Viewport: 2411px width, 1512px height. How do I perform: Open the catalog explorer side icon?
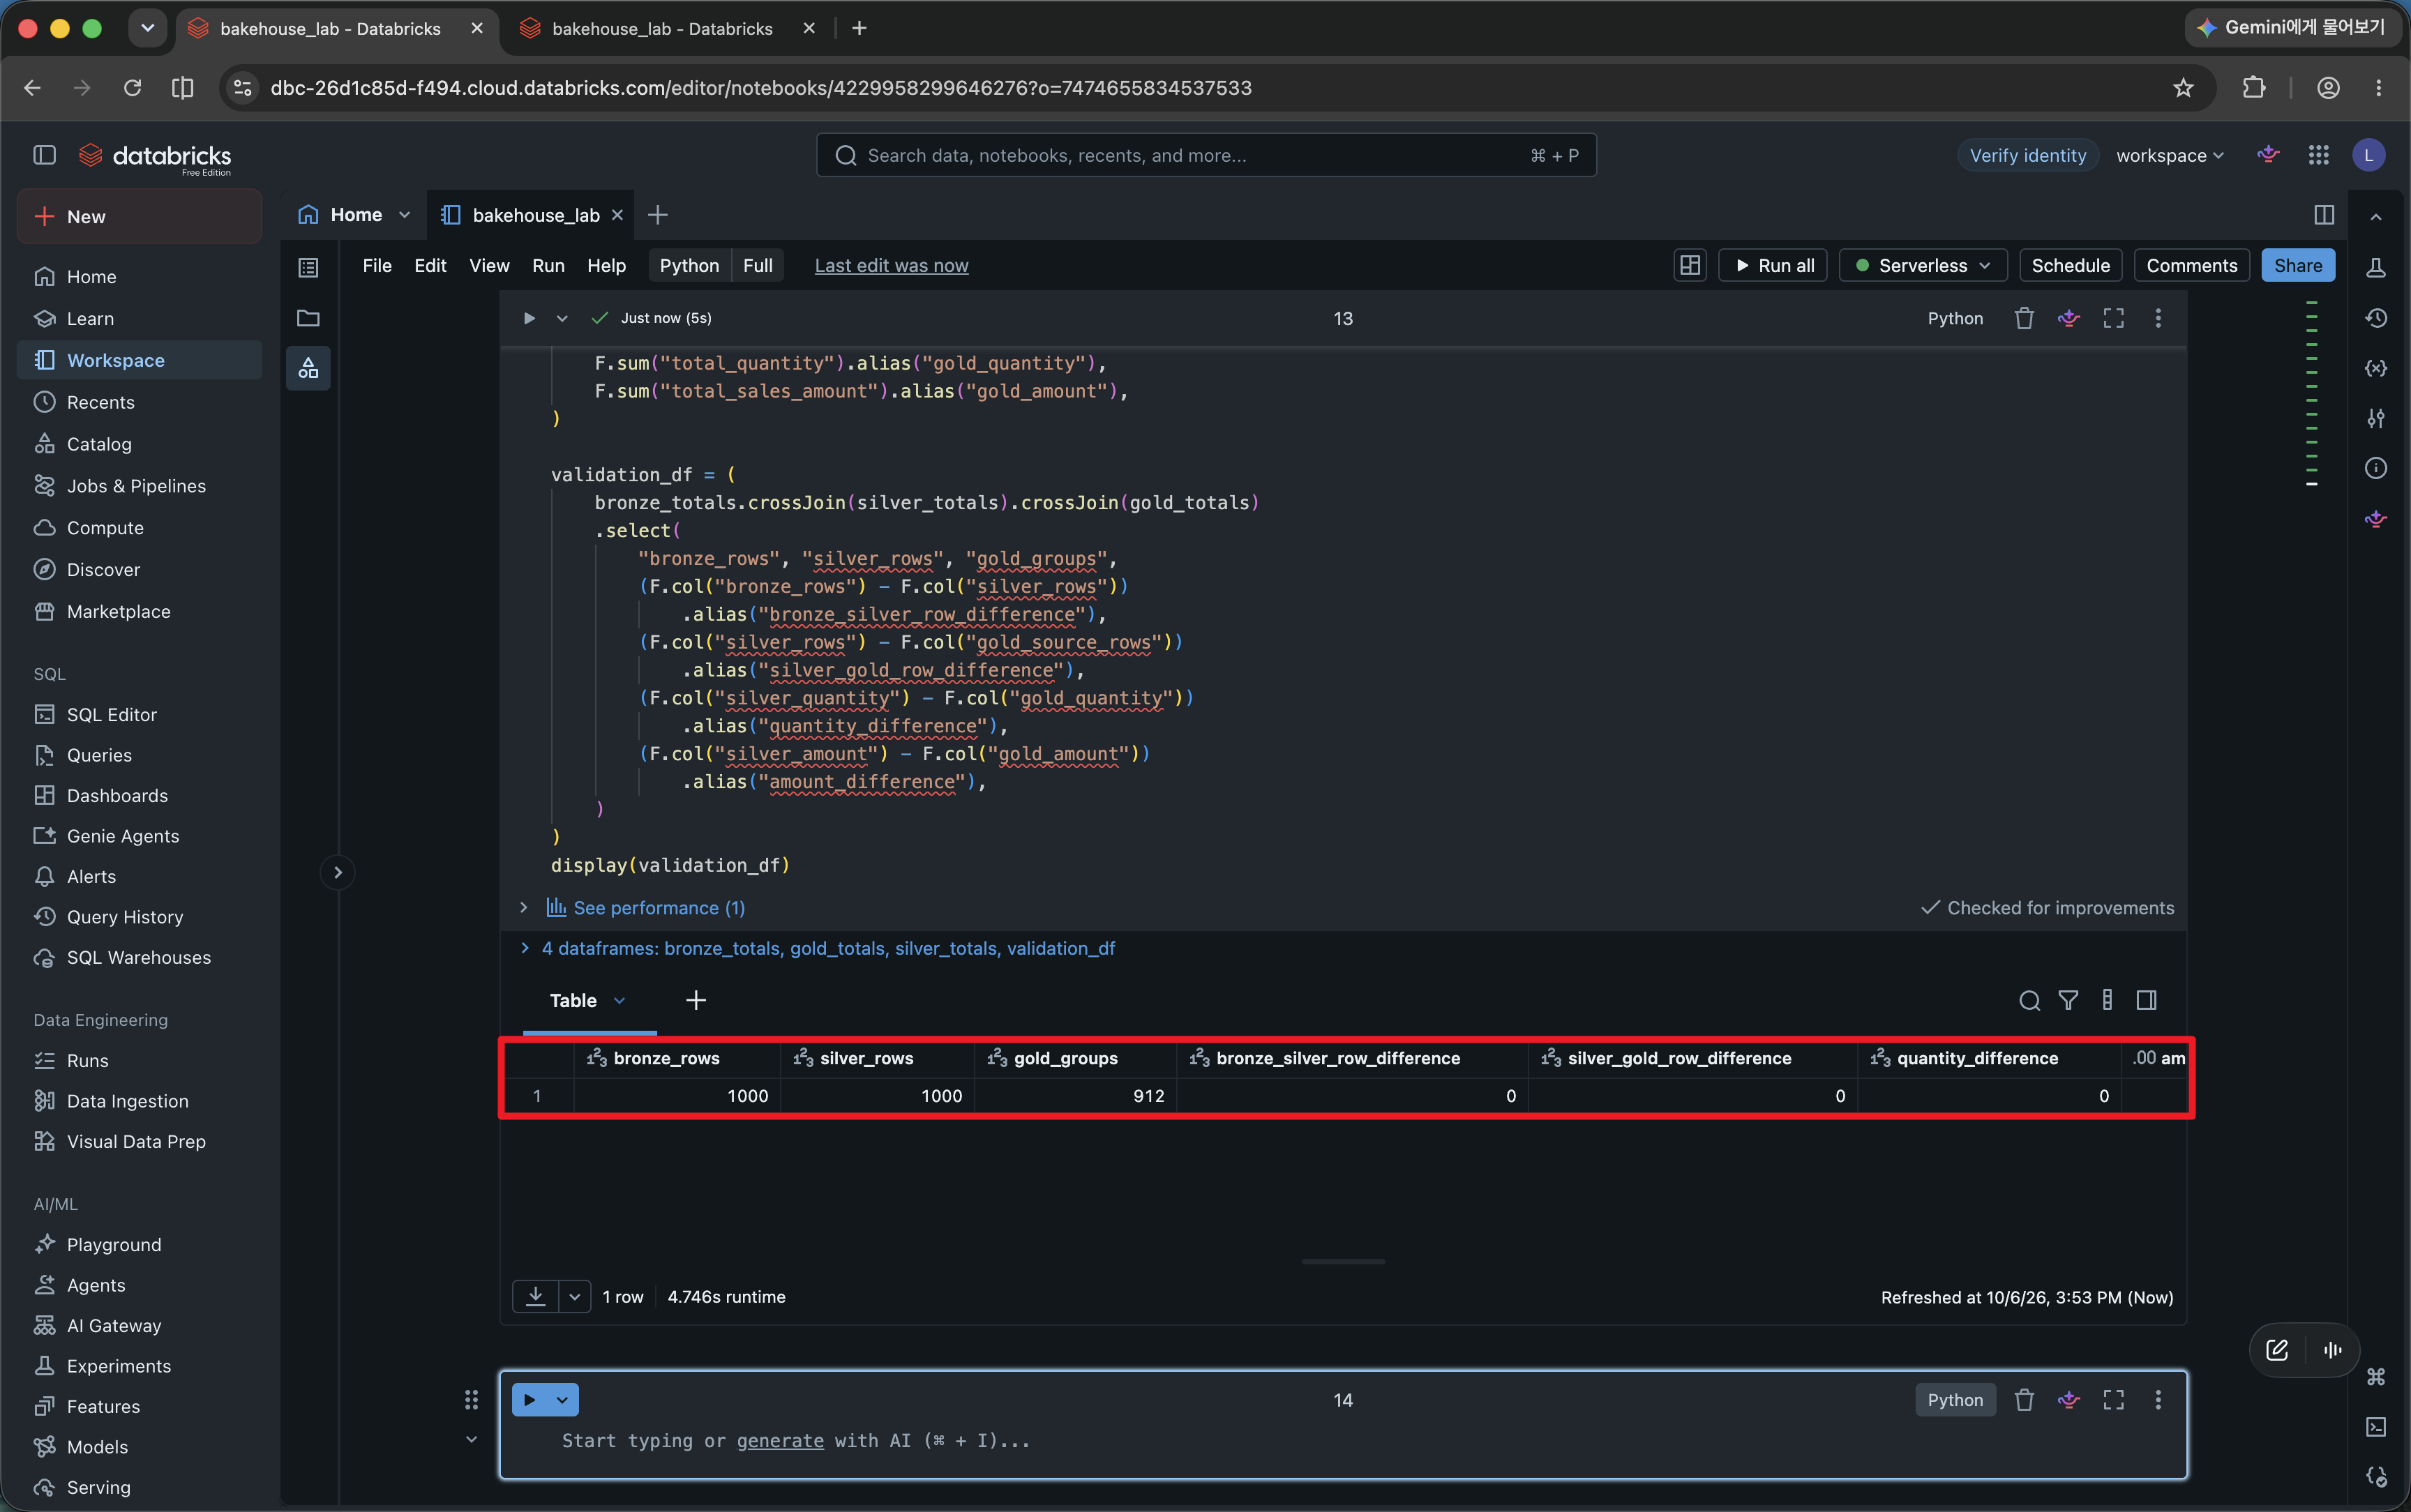pos(308,368)
